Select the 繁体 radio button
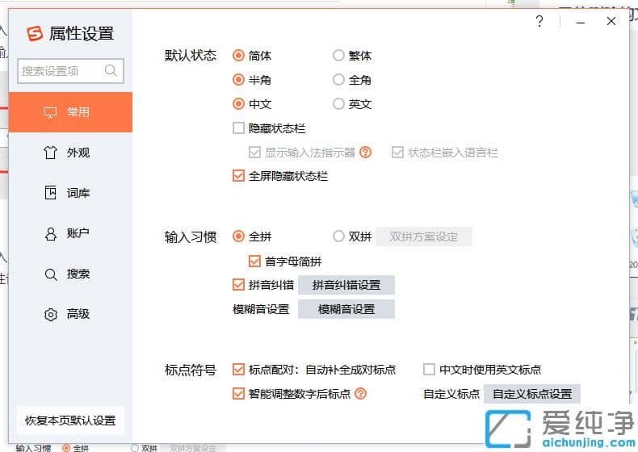Screen dimensions: 638x452 click(x=338, y=56)
